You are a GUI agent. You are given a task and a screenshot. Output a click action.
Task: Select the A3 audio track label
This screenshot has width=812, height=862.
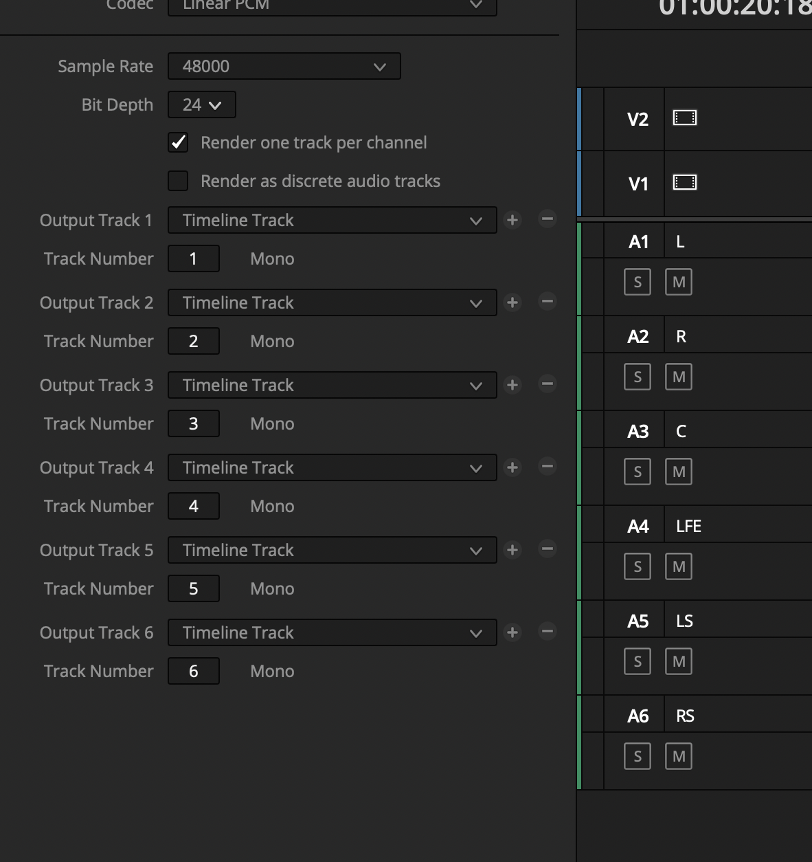click(x=638, y=431)
